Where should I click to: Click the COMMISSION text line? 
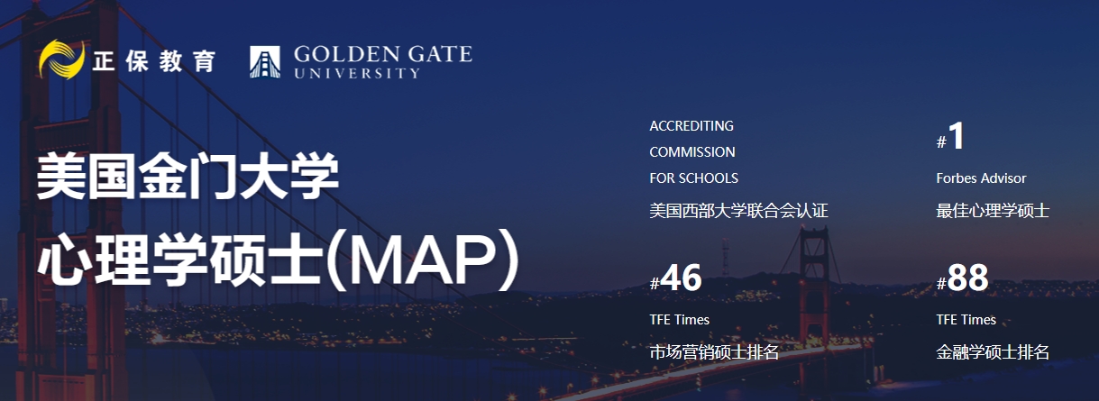pyautogui.click(x=692, y=151)
